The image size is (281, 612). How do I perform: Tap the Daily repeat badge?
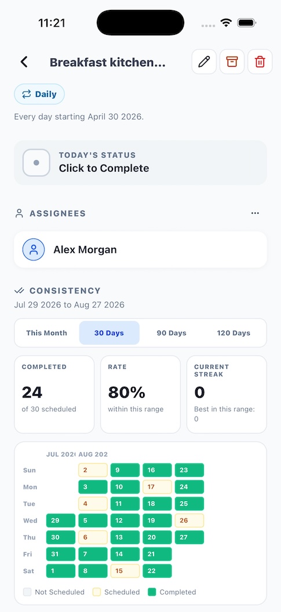click(x=39, y=94)
